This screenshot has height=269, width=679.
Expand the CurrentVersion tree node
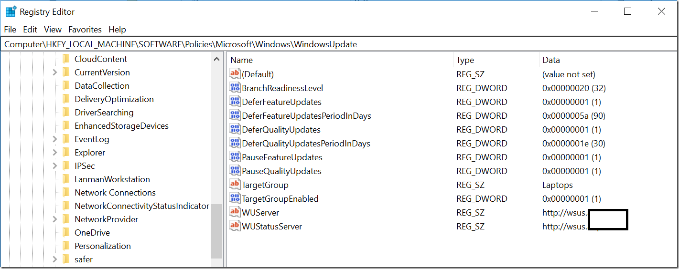54,72
